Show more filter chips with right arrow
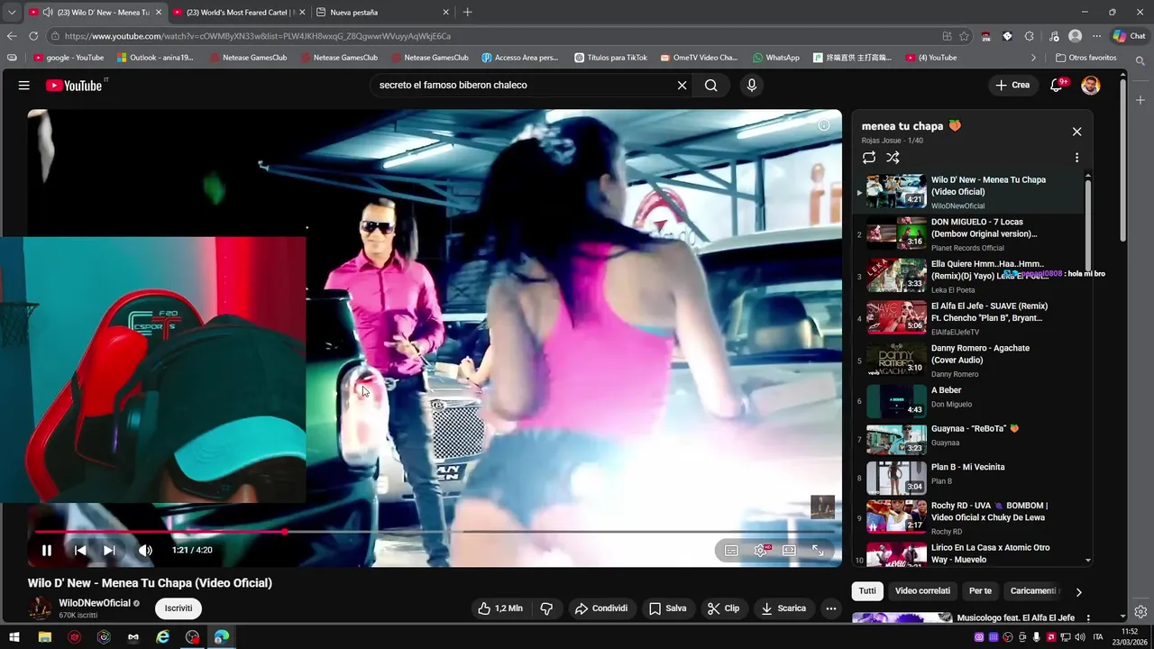This screenshot has width=1154, height=649. tap(1078, 592)
